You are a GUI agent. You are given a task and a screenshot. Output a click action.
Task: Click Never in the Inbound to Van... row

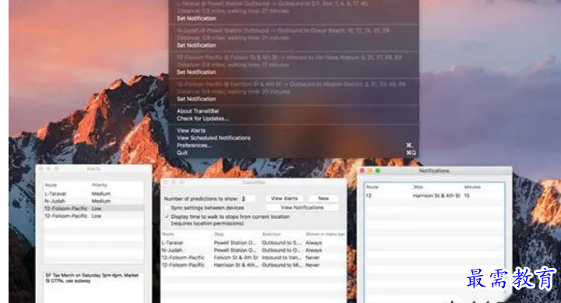(x=312, y=258)
